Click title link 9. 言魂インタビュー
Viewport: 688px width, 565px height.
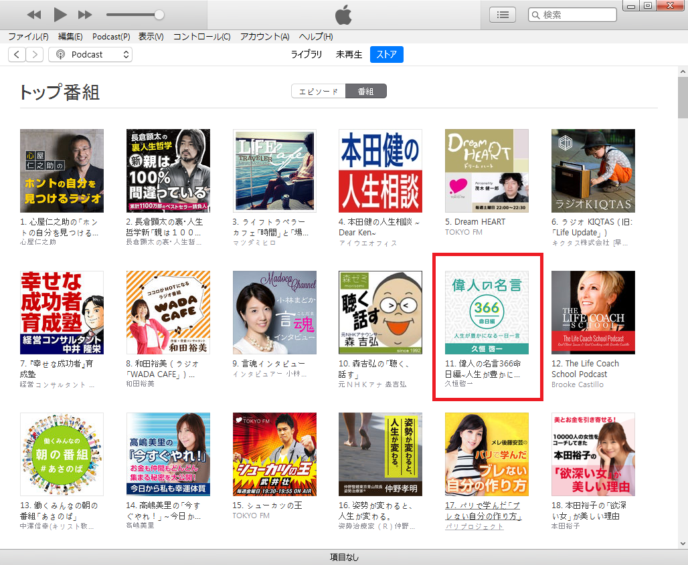coord(268,363)
